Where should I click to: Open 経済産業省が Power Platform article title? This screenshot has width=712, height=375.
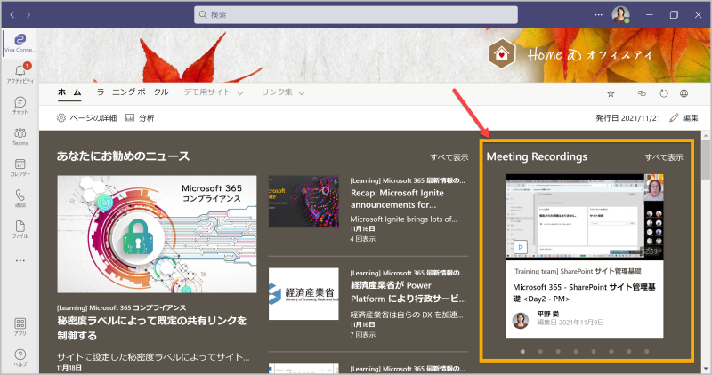408,292
